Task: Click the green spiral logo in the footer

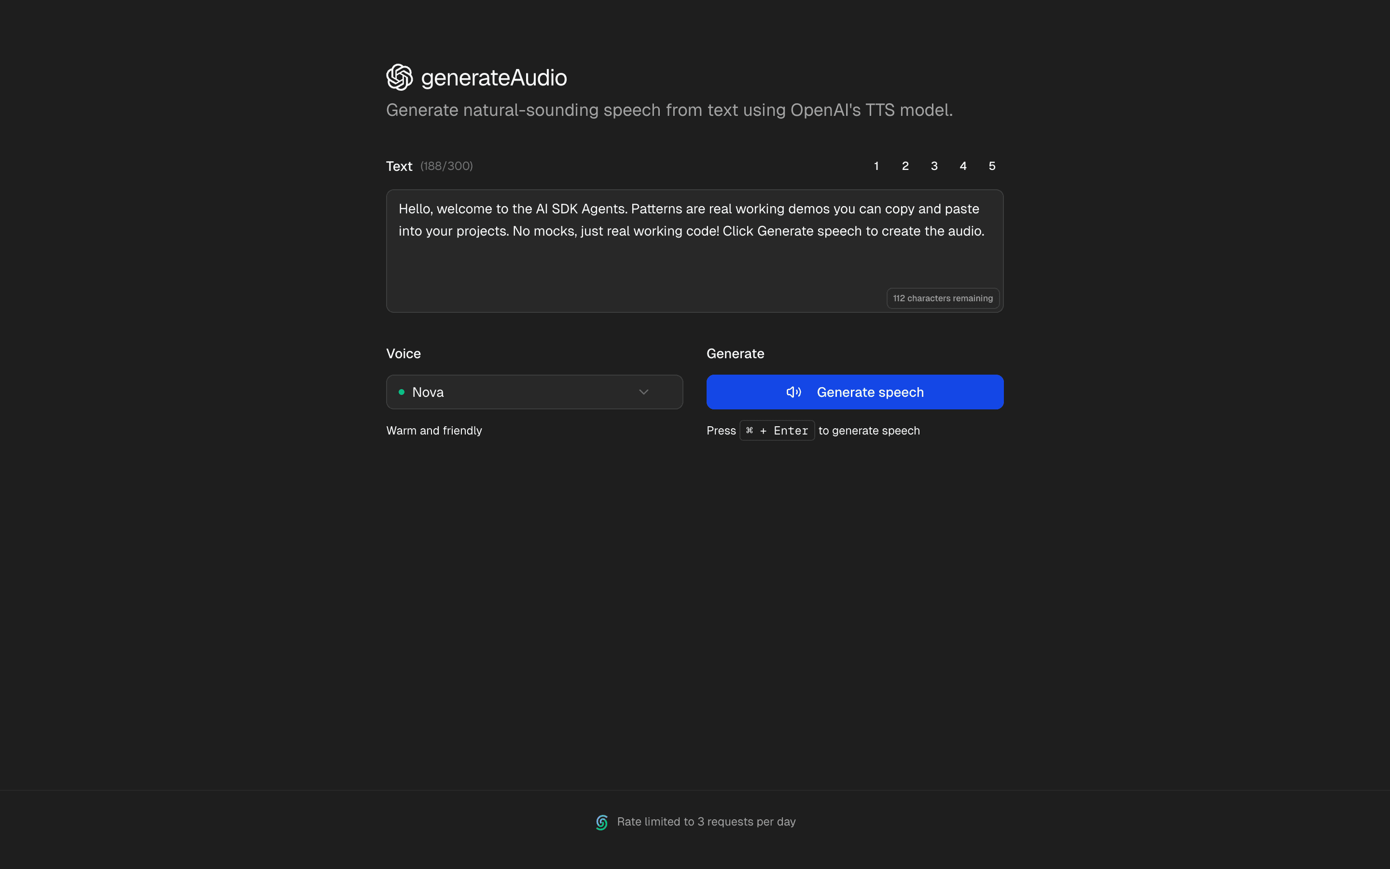Action: tap(601, 822)
